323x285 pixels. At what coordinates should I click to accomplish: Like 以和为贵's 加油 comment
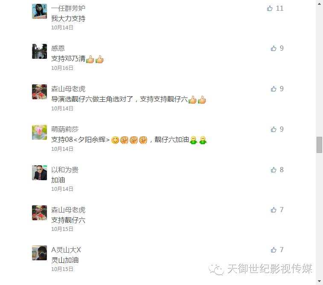pos(274,170)
